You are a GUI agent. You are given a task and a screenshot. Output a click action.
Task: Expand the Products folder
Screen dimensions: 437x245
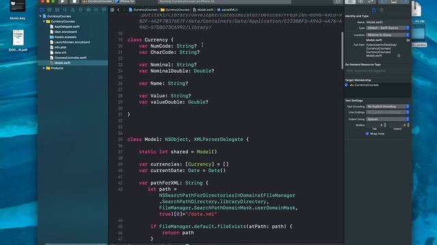[x=44, y=68]
